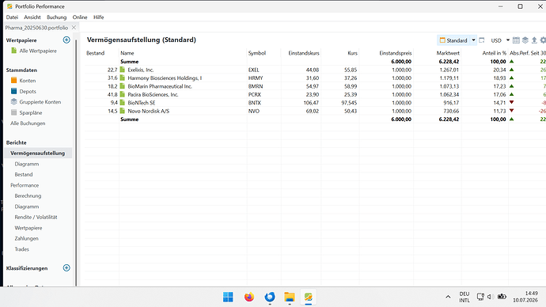The image size is (546, 307).
Task: Open the Ansicht menu
Action: 32,17
